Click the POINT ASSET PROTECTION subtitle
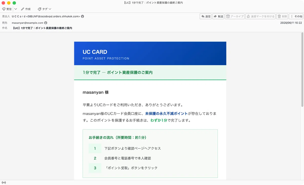The image size is (304, 185). (x=106, y=58)
